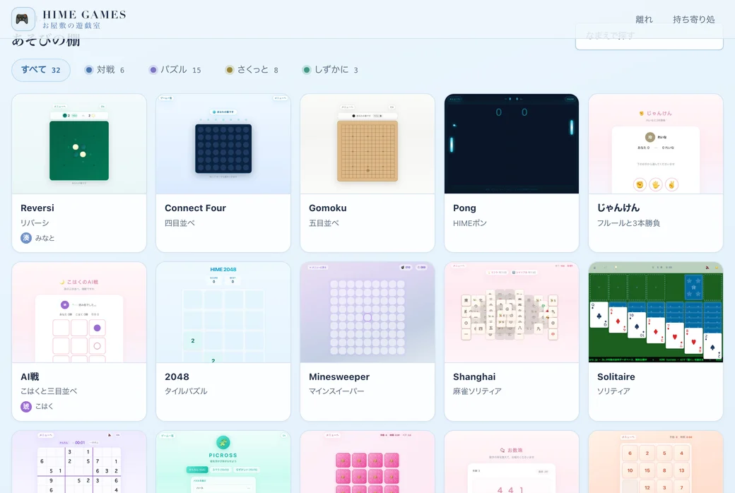Open the Minesweeper game thumbnail
This screenshot has height=493, width=735.
[x=367, y=313]
